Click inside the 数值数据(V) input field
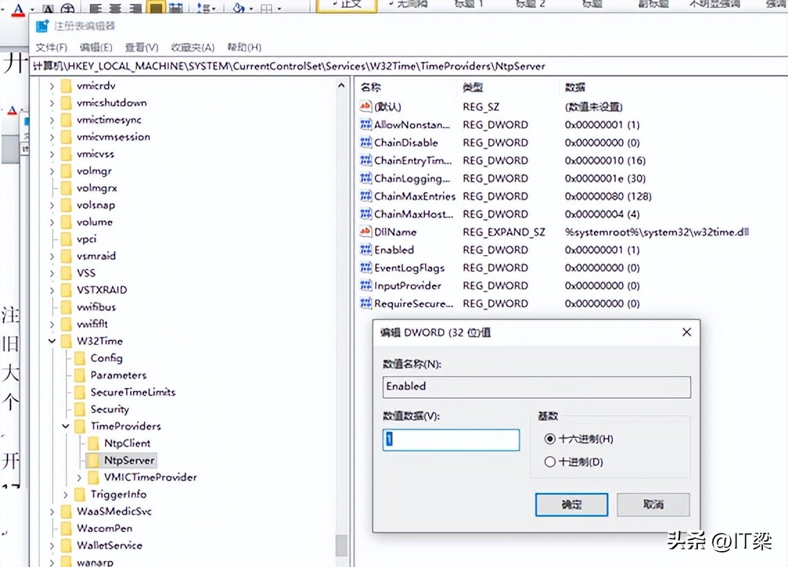788x567 pixels. click(450, 439)
